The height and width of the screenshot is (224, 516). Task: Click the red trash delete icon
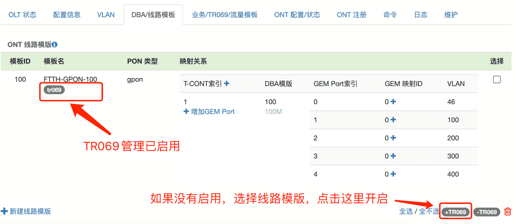(508, 212)
